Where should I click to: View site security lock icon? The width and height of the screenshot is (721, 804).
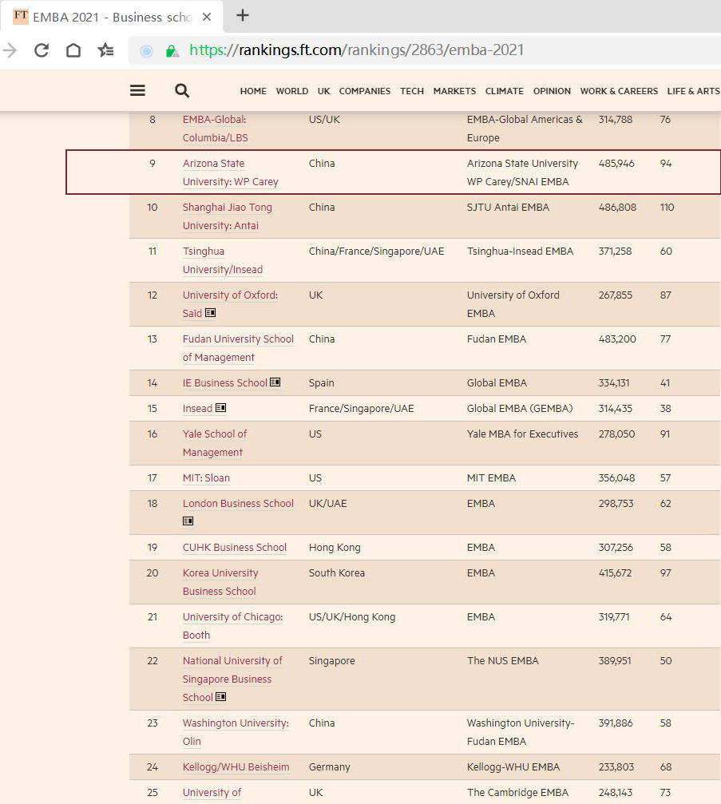[x=172, y=50]
